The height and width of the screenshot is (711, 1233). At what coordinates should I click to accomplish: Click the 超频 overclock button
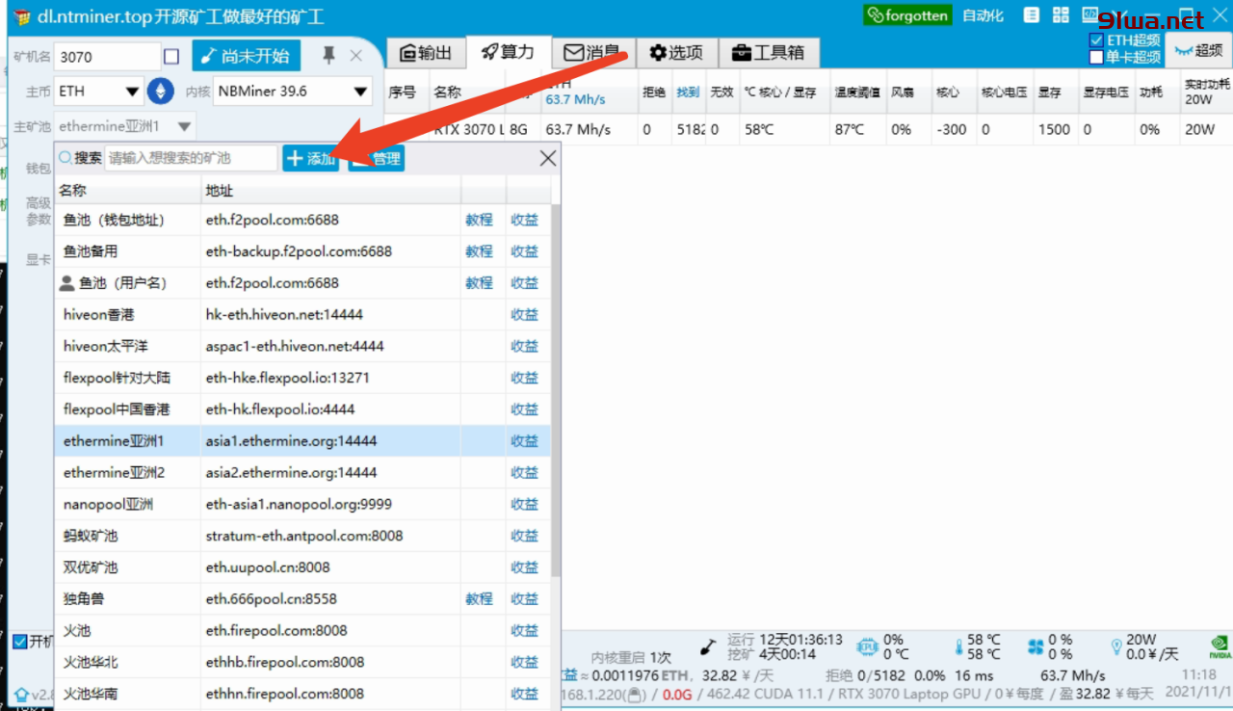[x=1198, y=50]
